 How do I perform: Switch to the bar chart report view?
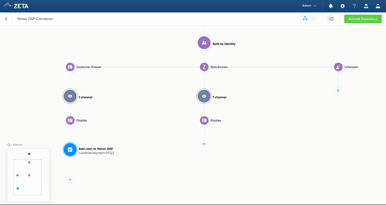pyautogui.click(x=313, y=19)
